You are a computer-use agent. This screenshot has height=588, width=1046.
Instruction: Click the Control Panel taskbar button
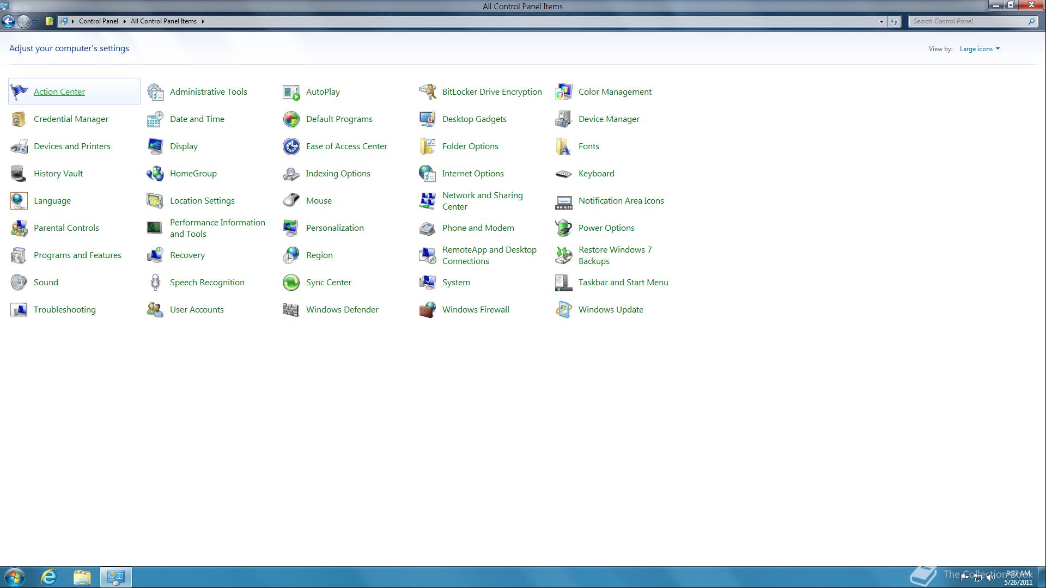point(115,577)
